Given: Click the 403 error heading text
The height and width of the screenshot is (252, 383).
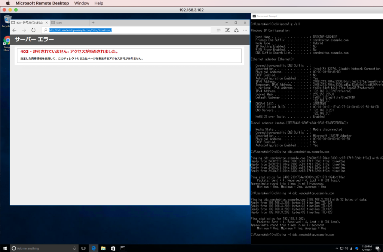Looking at the screenshot, I should pos(69,52).
